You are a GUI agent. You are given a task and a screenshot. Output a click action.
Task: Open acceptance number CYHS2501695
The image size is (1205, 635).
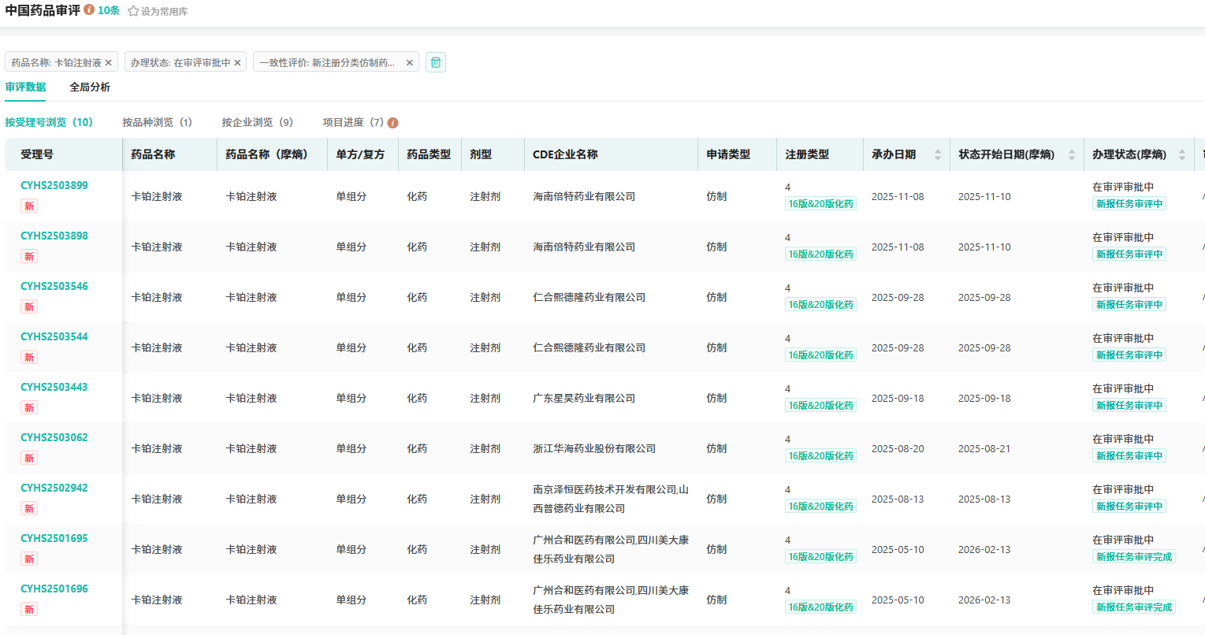54,539
